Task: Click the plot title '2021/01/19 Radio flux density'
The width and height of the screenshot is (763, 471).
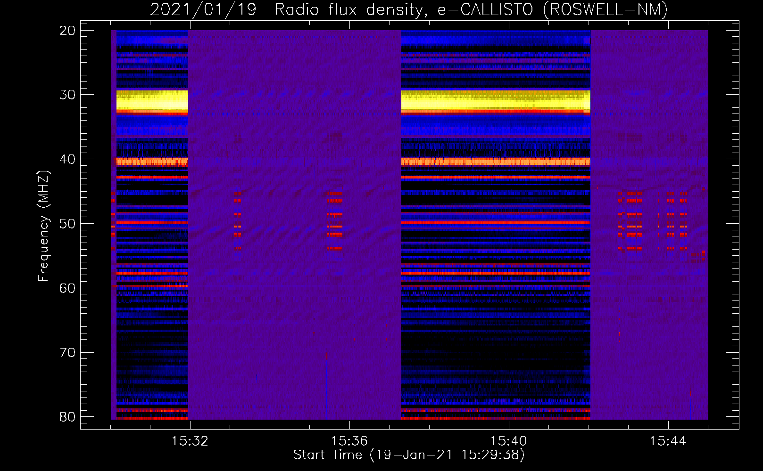Action: point(409,9)
